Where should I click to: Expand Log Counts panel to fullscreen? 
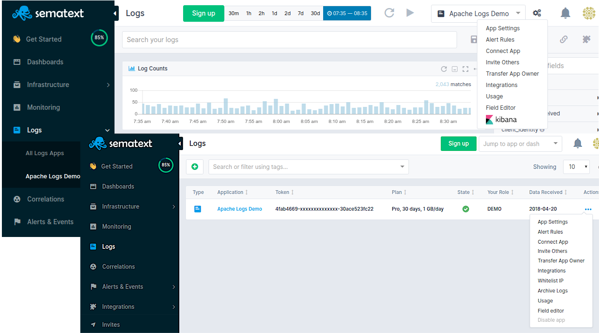coord(466,69)
